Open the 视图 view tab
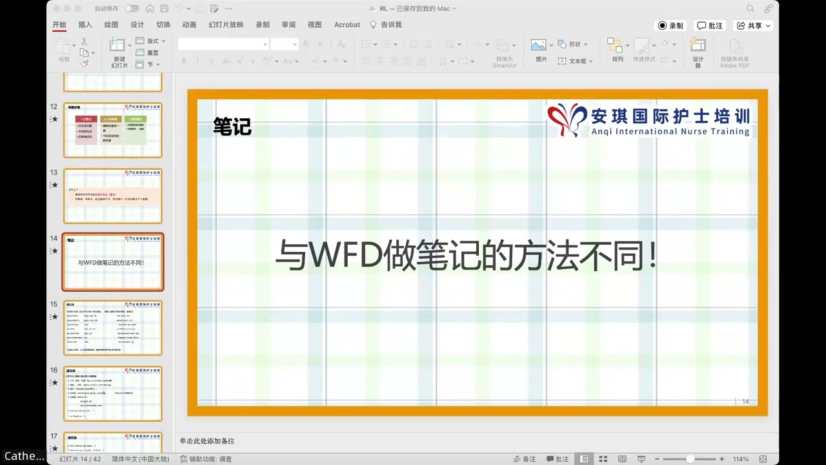Viewport: 826px width, 465px height. tap(314, 25)
